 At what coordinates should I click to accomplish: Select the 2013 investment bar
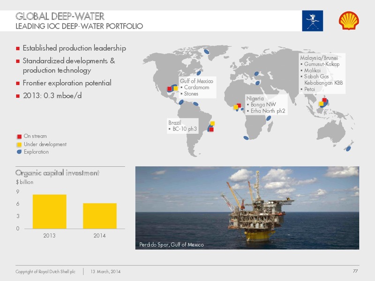[50, 212]
